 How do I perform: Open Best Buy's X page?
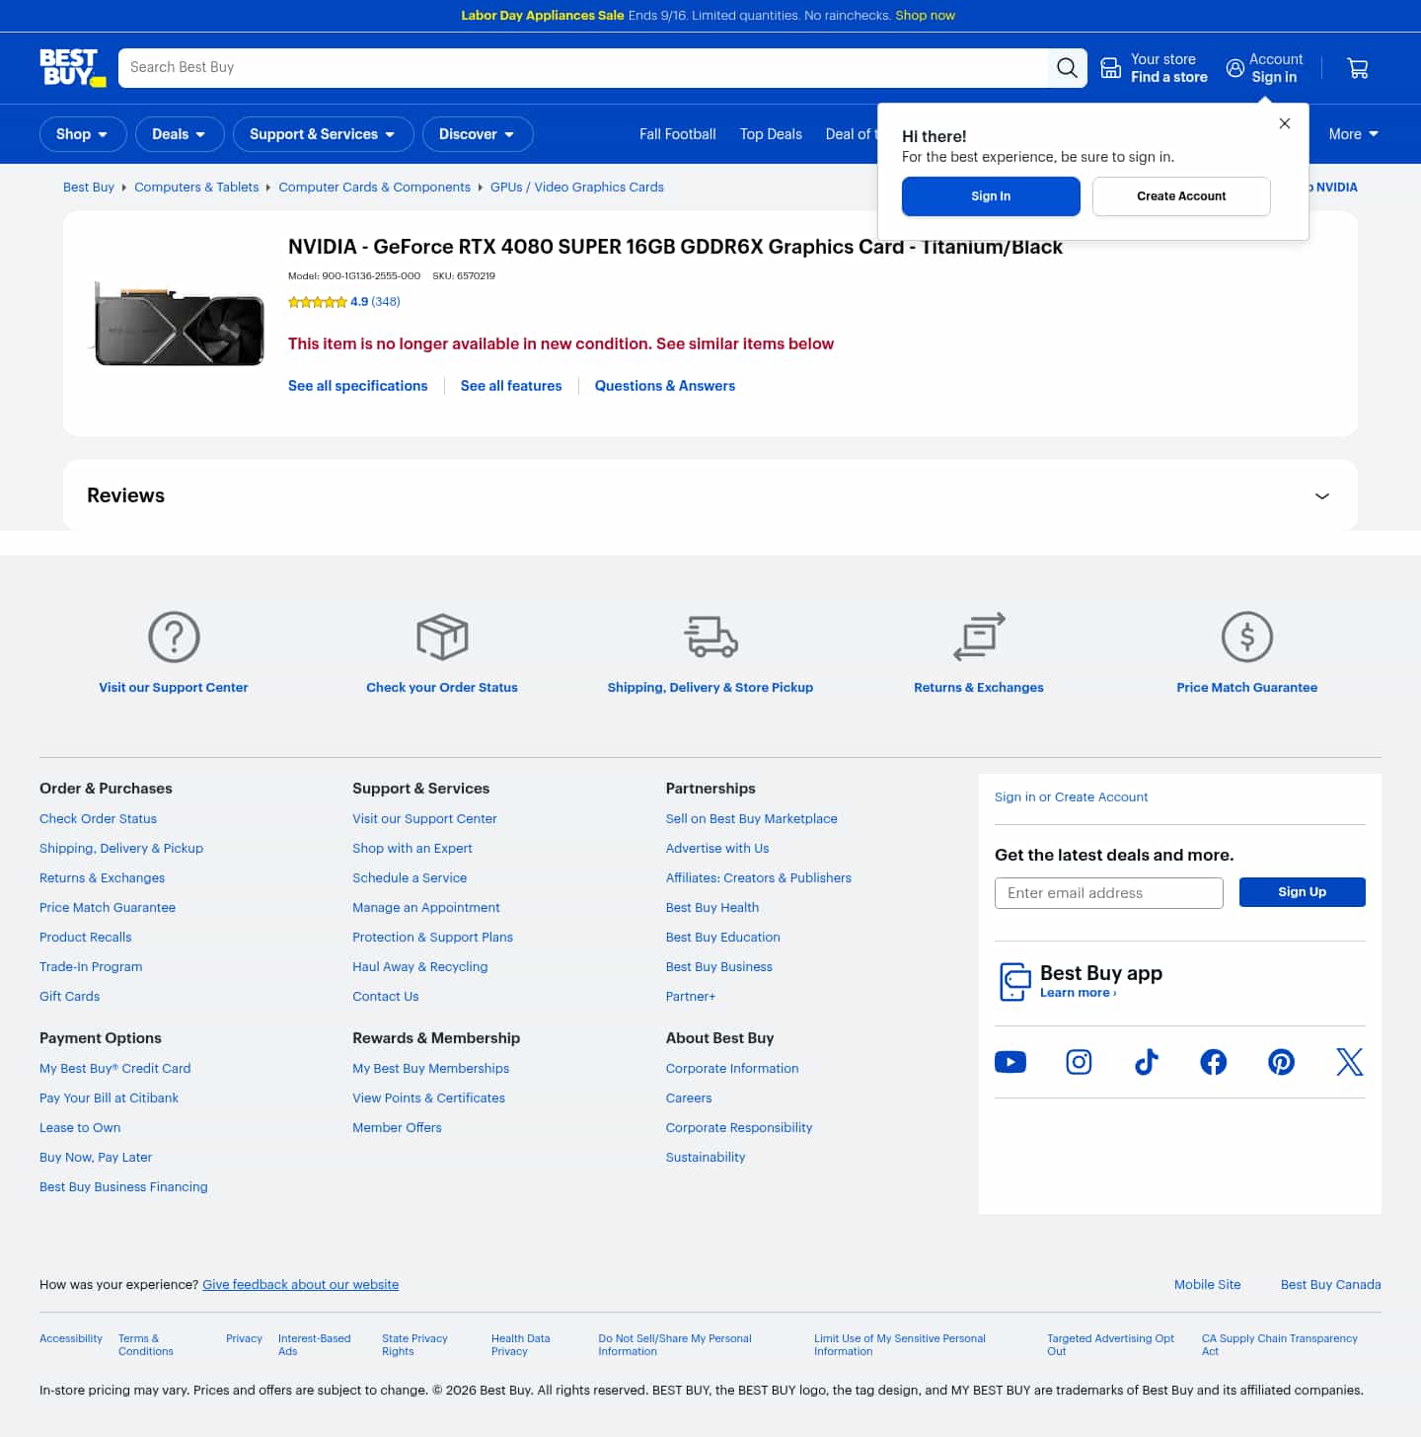click(1349, 1062)
